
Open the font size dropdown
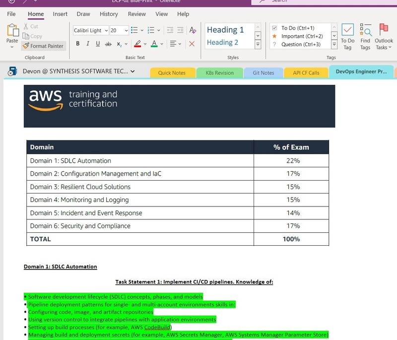pyautogui.click(x=126, y=31)
